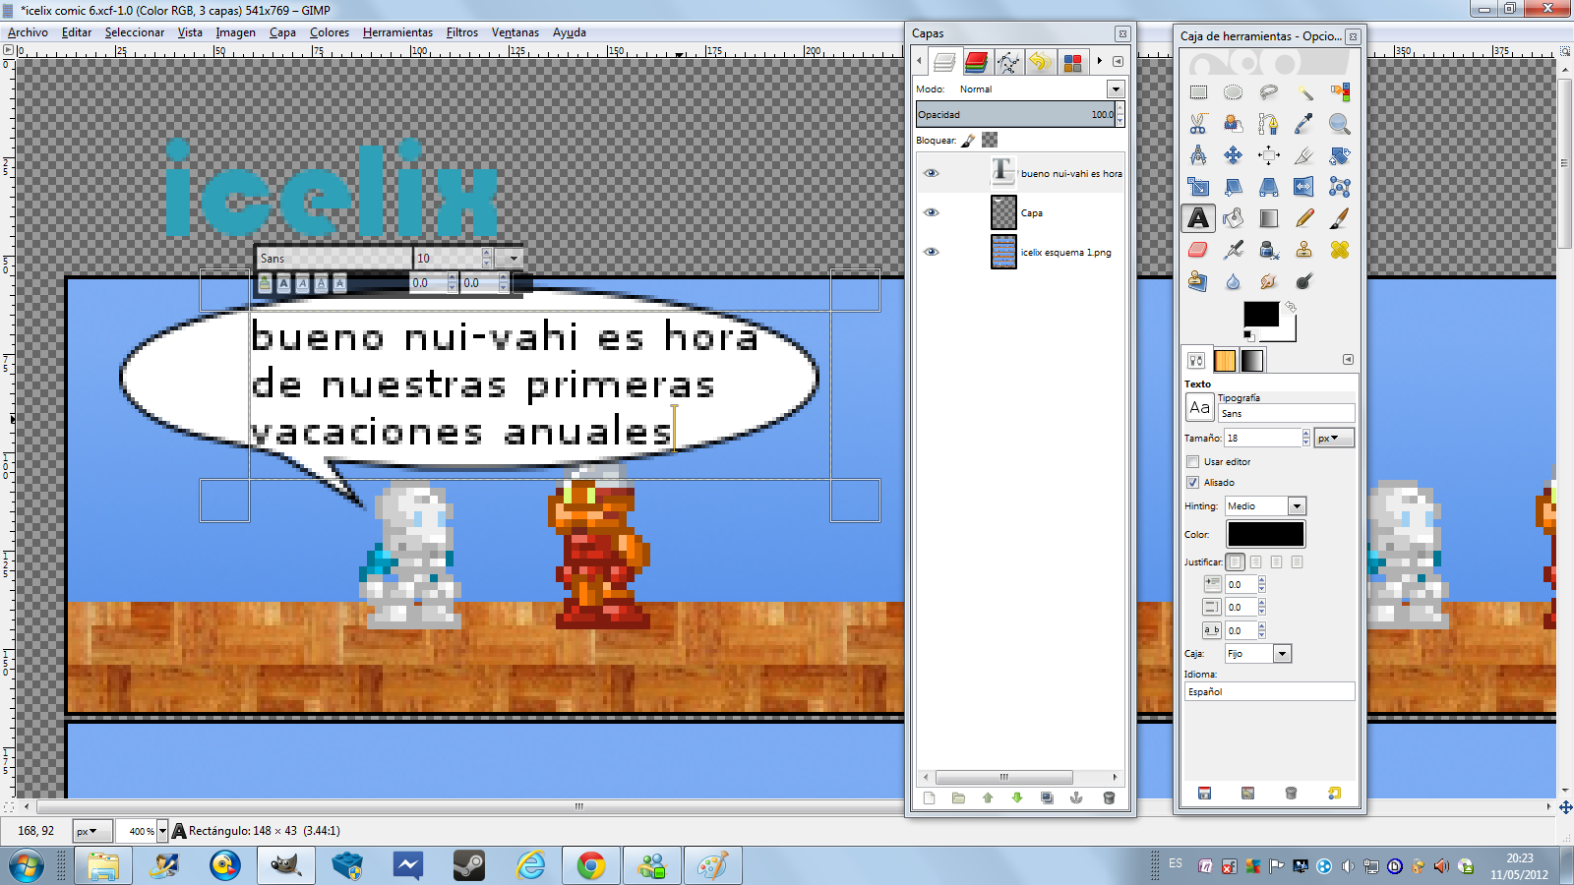Activate the Zoom tool
The image size is (1574, 885).
pyautogui.click(x=1341, y=124)
